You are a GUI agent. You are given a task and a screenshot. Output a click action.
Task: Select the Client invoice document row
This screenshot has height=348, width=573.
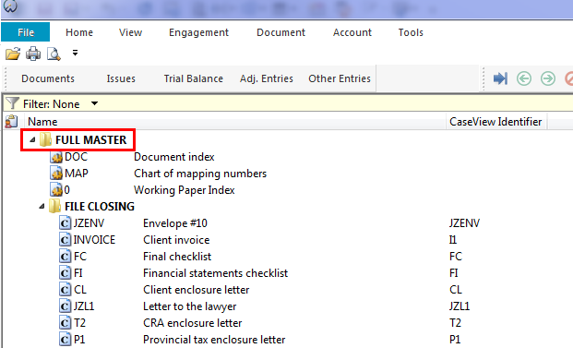[x=286, y=240]
